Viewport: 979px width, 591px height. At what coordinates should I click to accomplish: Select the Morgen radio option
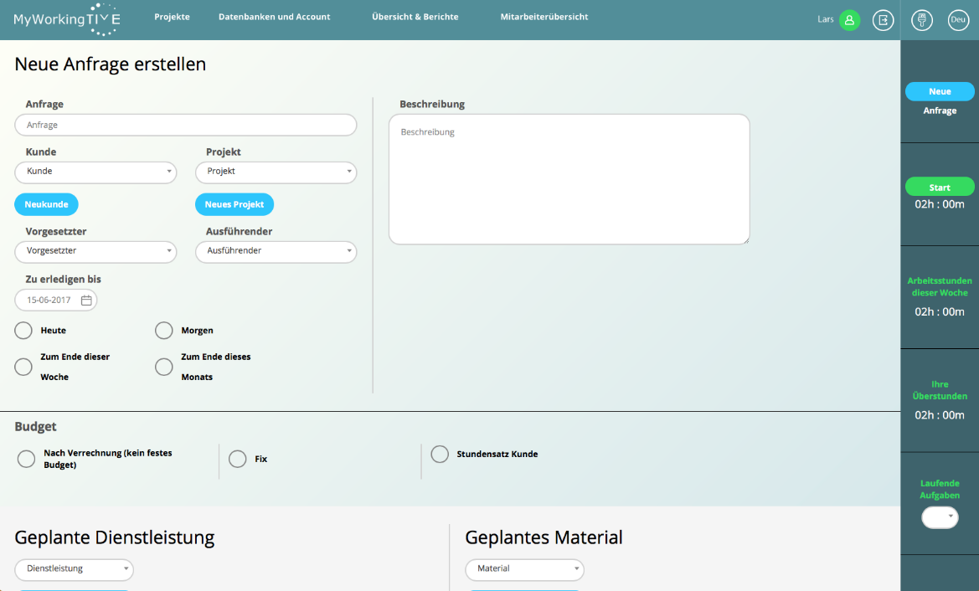click(x=163, y=330)
